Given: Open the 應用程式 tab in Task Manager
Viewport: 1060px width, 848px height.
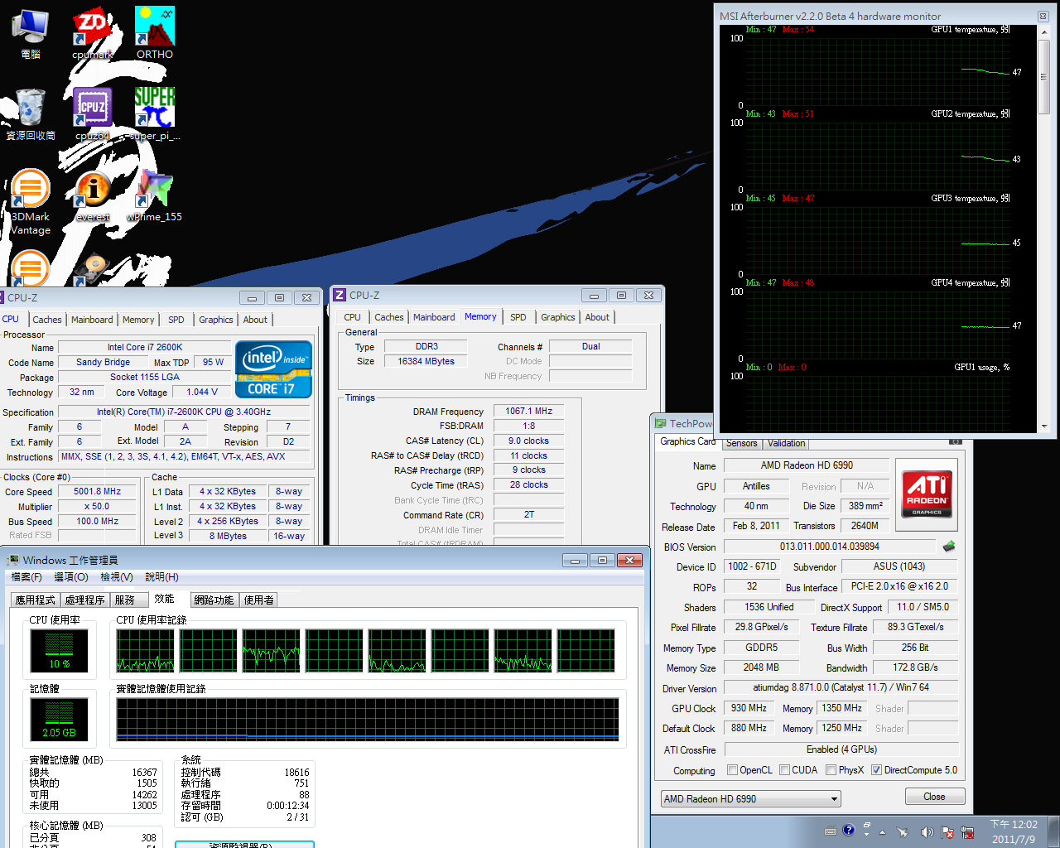Looking at the screenshot, I should point(36,600).
